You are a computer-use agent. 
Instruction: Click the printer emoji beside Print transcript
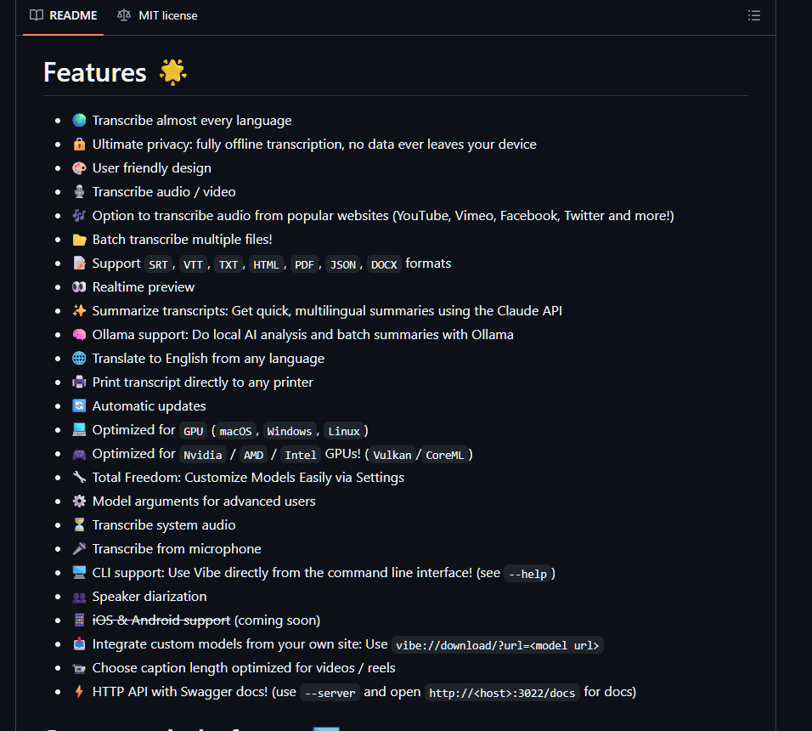tap(79, 382)
